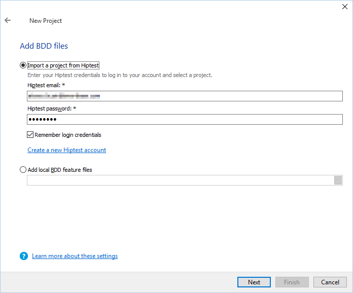Click the 'Add BDD files' heading
The height and width of the screenshot is (293, 353).
(44, 46)
